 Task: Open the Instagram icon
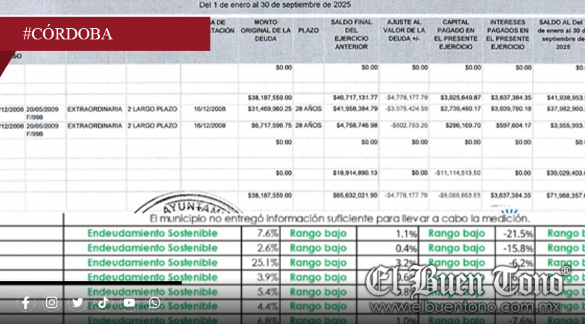point(52,303)
